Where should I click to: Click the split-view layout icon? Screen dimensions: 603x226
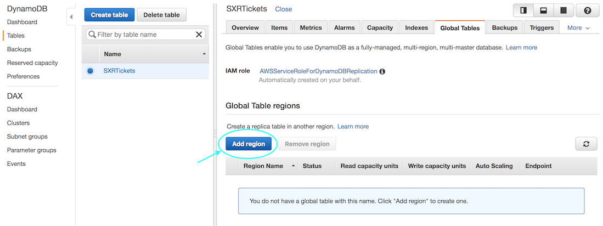(x=523, y=11)
